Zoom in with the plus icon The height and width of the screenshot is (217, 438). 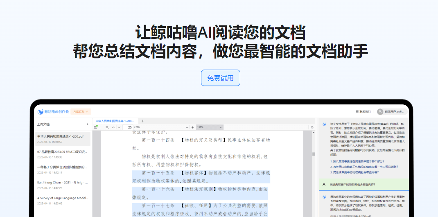[x=192, y=127]
